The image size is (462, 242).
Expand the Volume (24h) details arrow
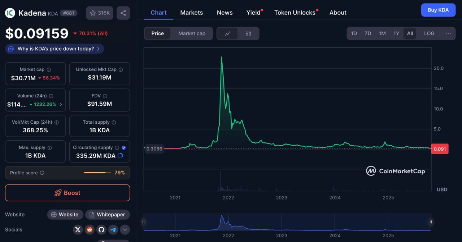(x=61, y=105)
